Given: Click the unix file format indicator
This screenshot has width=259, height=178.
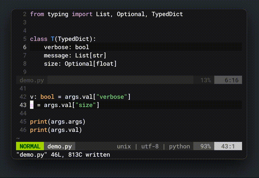Looking at the screenshot, I should [124, 146].
